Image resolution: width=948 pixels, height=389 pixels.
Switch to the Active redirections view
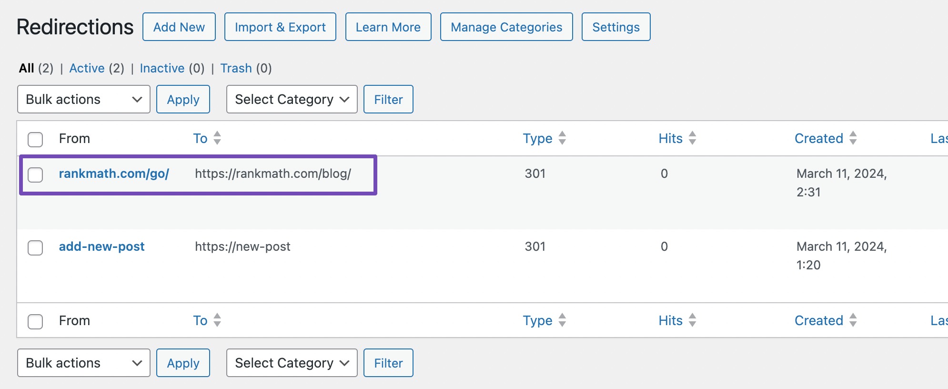[87, 68]
